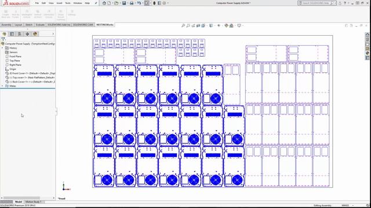
Task: Open the Help menu
Action: coord(88,3)
